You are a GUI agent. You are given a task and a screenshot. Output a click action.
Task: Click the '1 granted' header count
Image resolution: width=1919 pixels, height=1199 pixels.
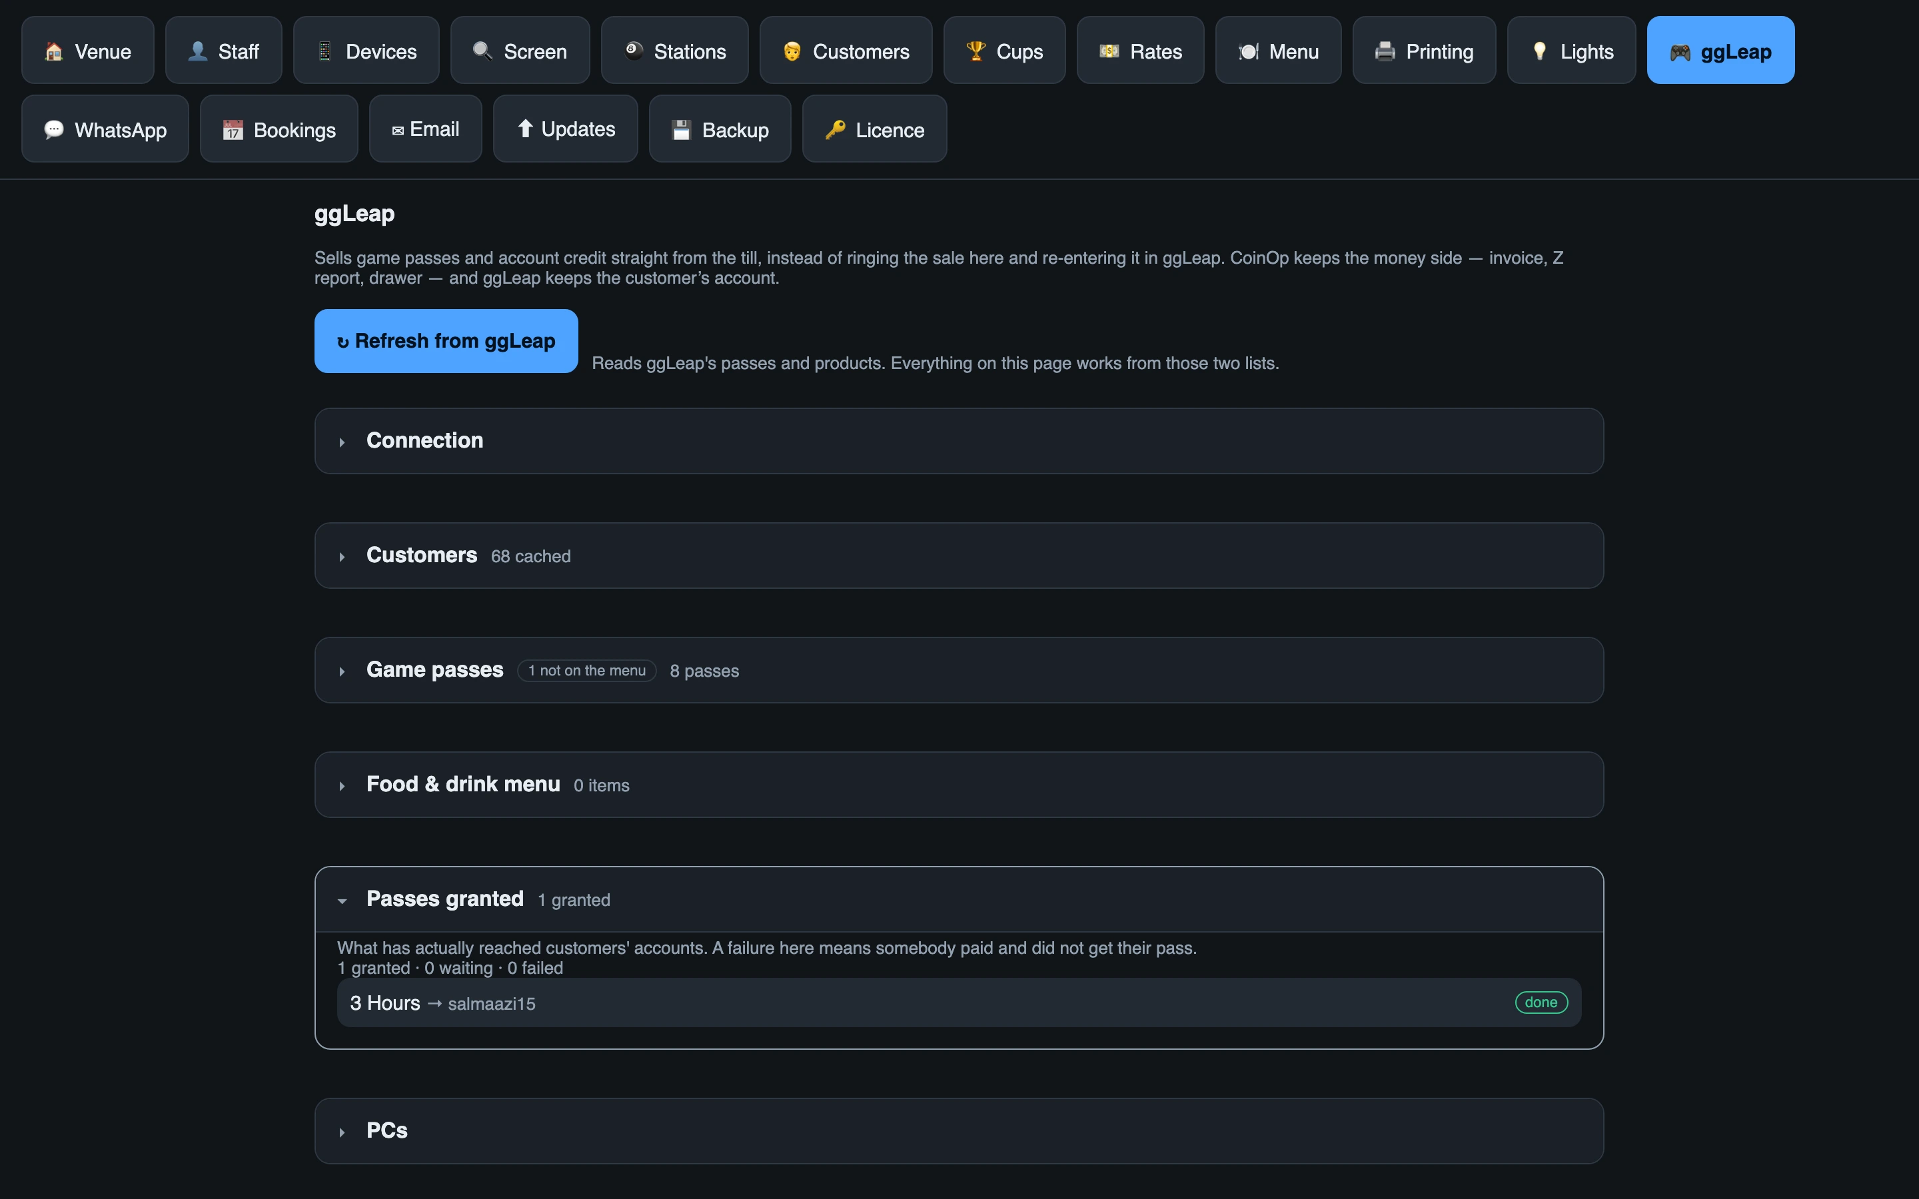click(573, 900)
